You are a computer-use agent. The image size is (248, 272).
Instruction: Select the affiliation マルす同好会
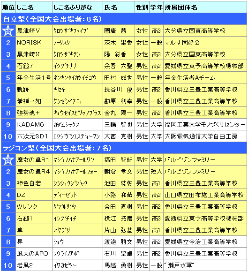coord(182,43)
